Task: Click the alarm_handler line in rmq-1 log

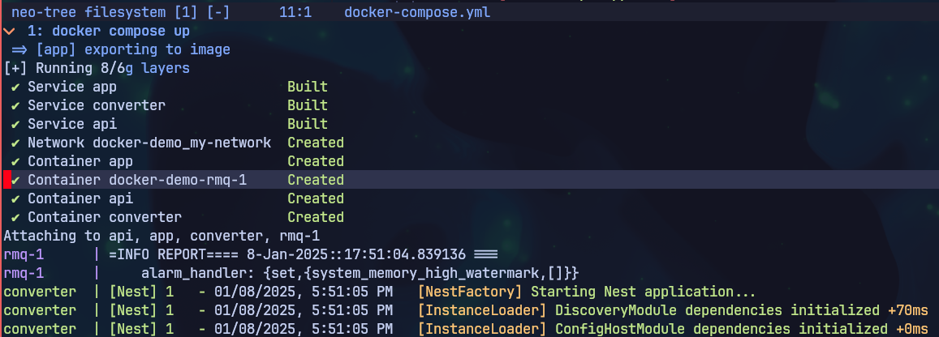Action: [360, 274]
